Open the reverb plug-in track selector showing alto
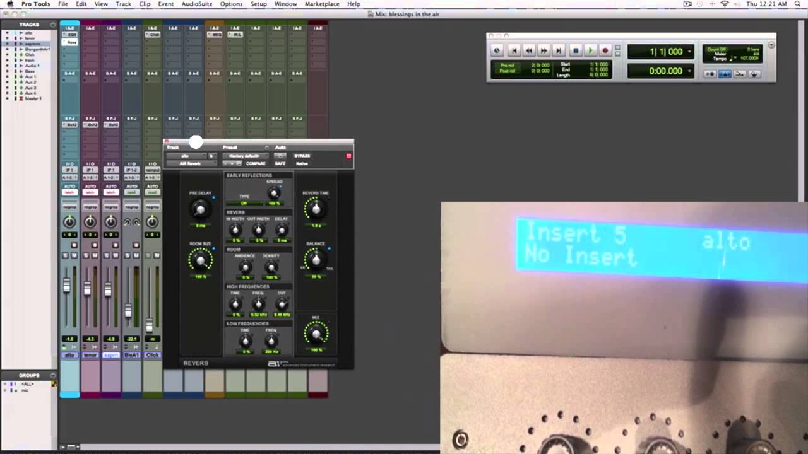The image size is (808, 454). [x=186, y=156]
